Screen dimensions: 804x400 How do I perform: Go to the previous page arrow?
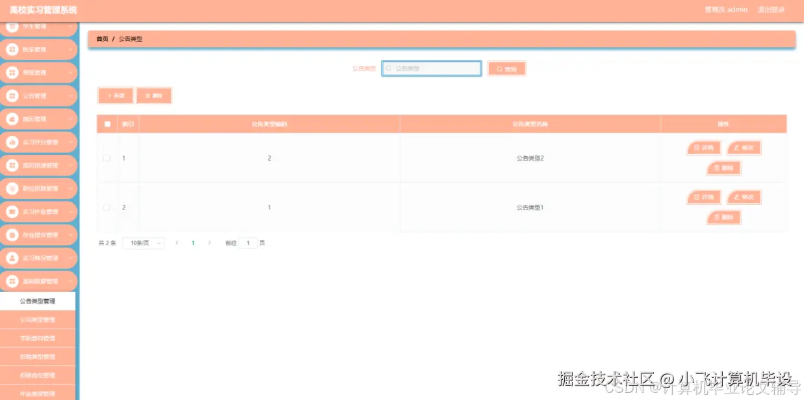(x=177, y=243)
